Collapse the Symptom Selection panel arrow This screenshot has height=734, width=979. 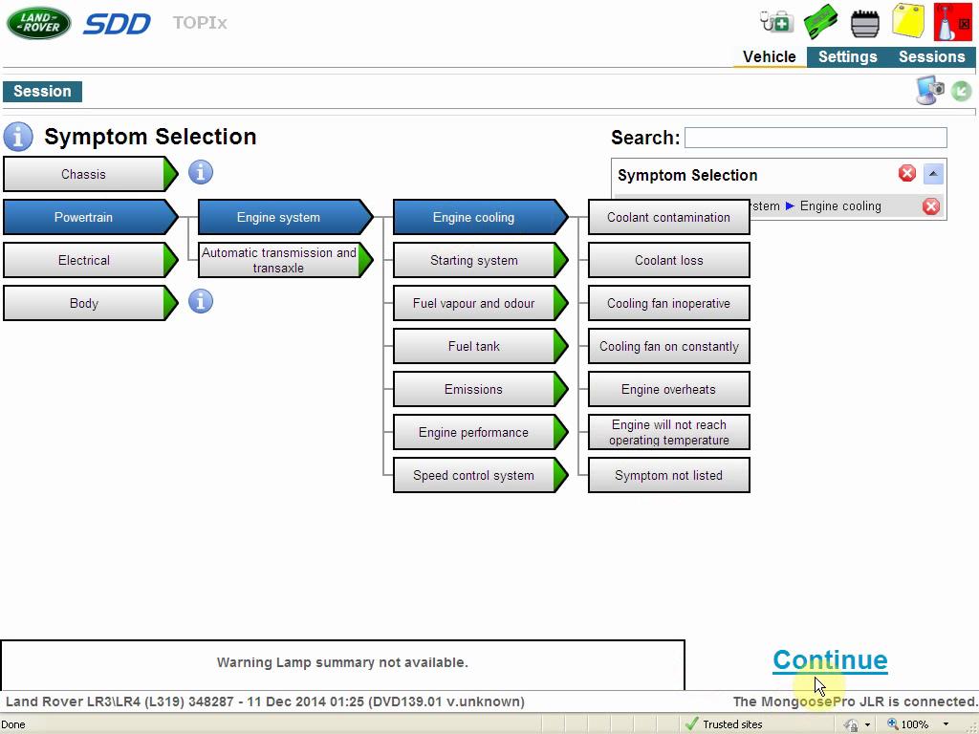click(933, 174)
